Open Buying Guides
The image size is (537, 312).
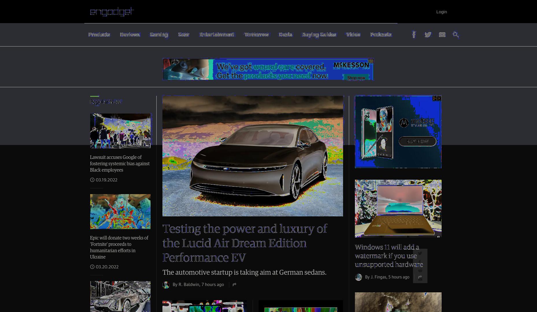(319, 35)
